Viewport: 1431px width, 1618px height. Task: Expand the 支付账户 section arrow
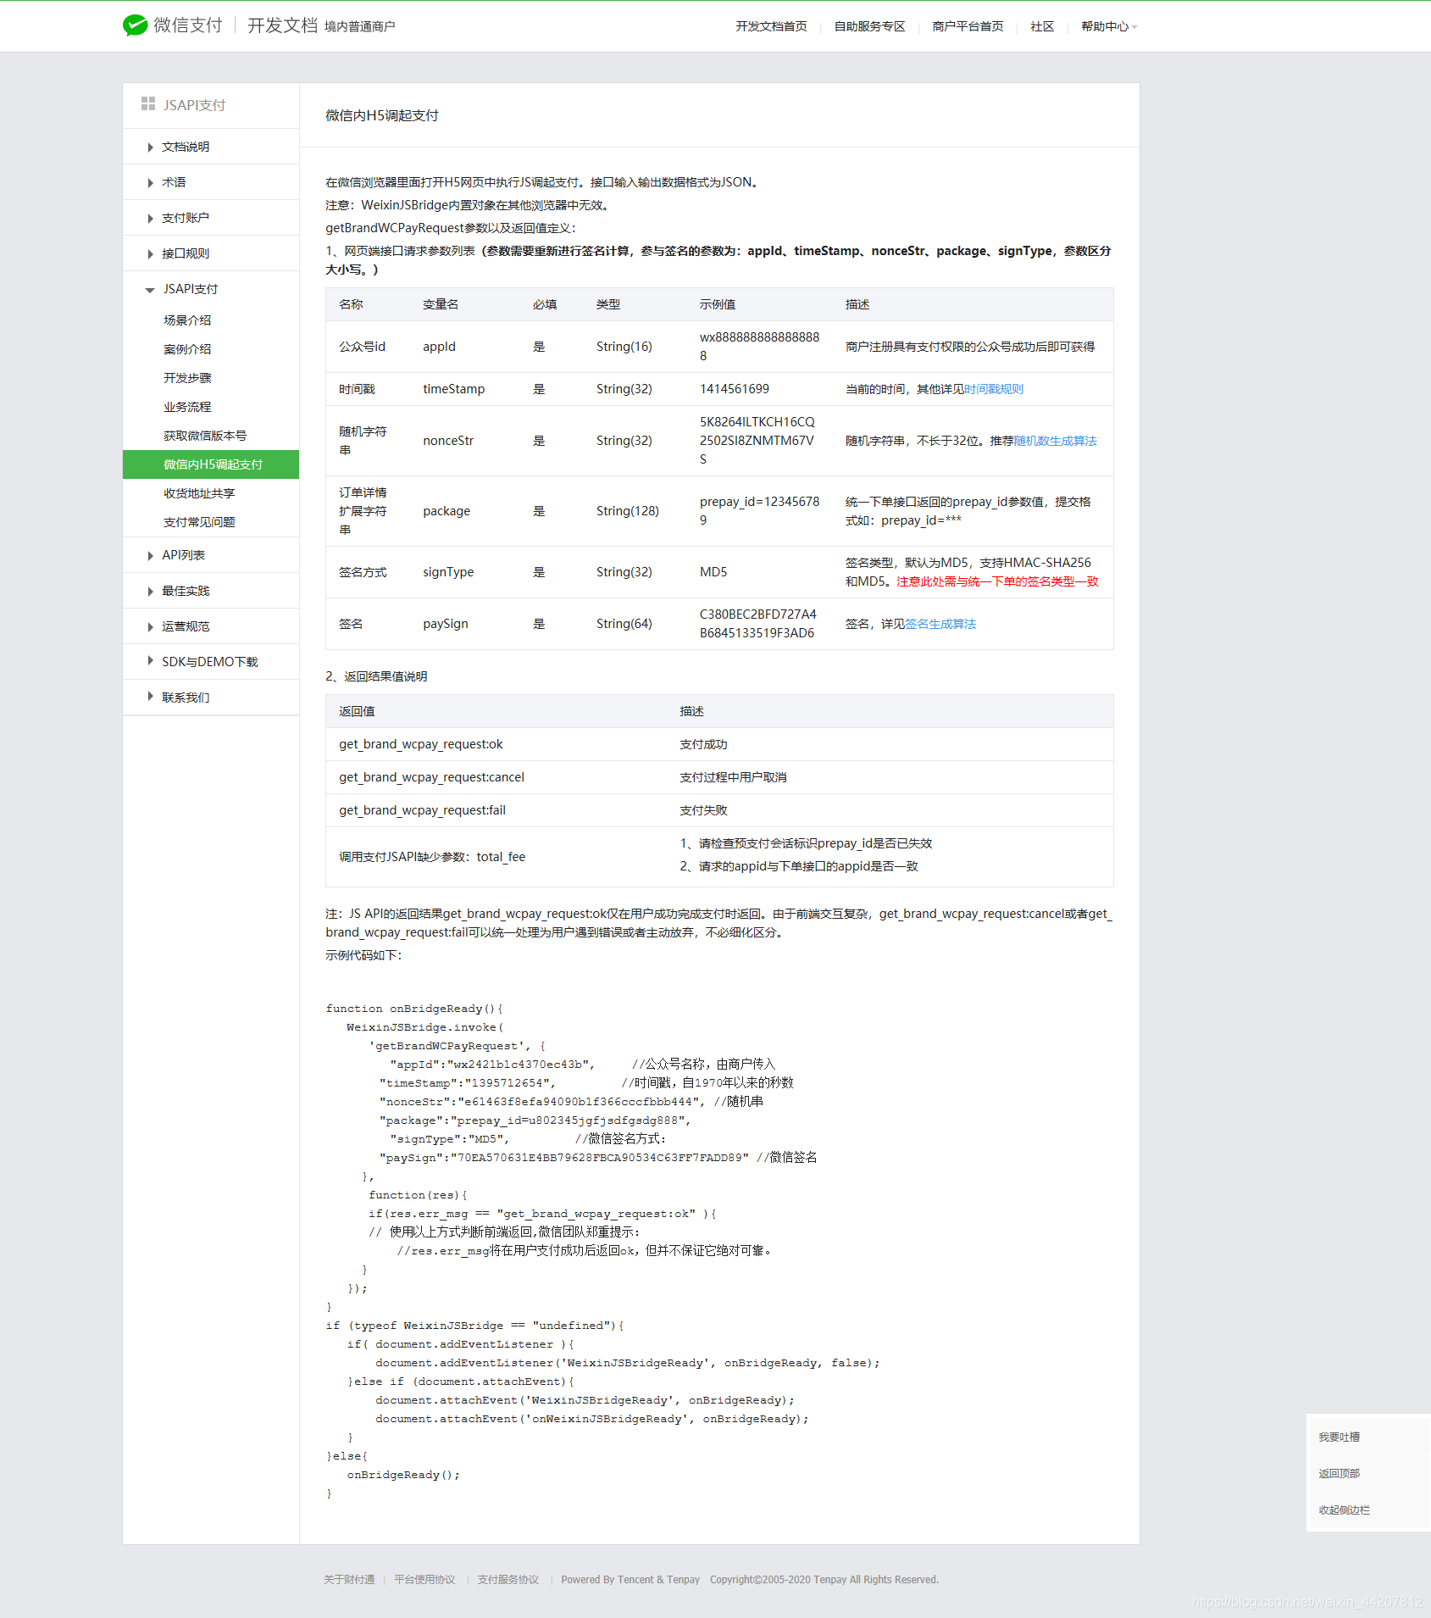click(150, 219)
